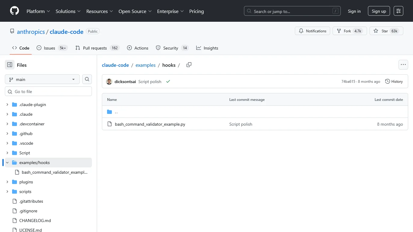The width and height of the screenshot is (413, 232).
Task: View the History of commits
Action: pos(394,82)
